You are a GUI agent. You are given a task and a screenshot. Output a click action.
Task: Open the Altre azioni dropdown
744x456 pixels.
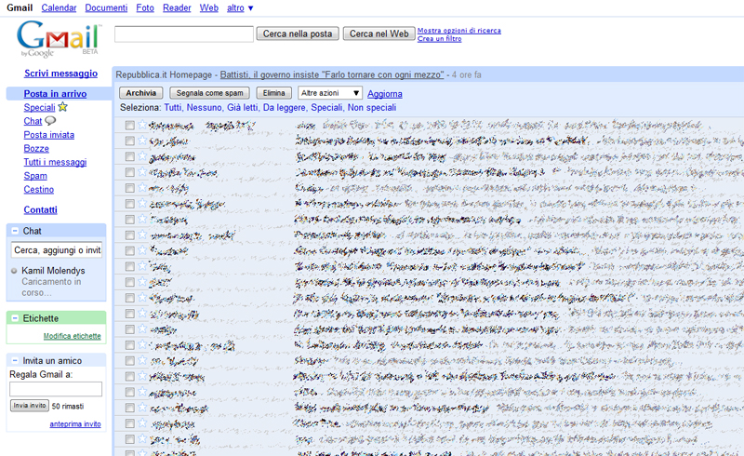point(330,93)
